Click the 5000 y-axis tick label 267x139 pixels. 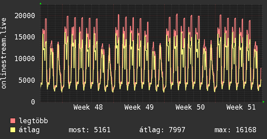27,80
